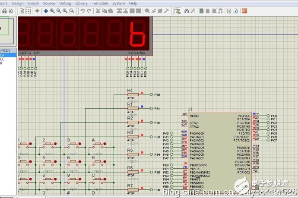
Task: Click the Decompose hammer icon
Action: [x=166, y=11]
